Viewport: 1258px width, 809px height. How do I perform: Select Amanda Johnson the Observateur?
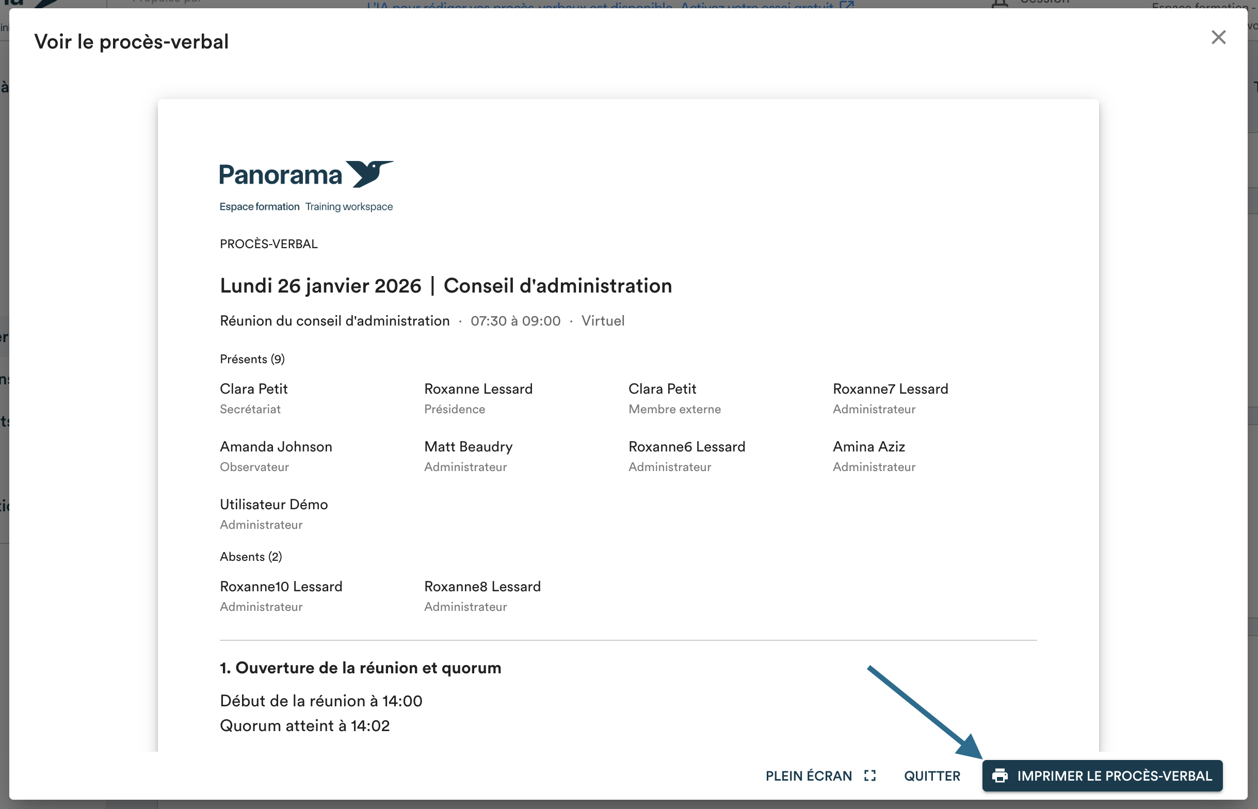click(x=276, y=446)
